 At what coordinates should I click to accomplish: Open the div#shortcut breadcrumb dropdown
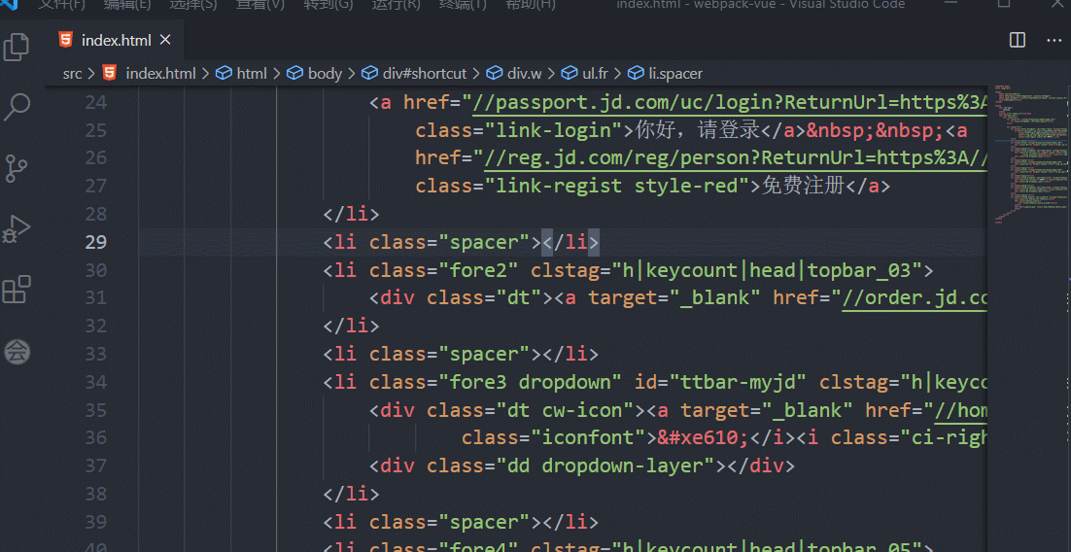tap(424, 73)
